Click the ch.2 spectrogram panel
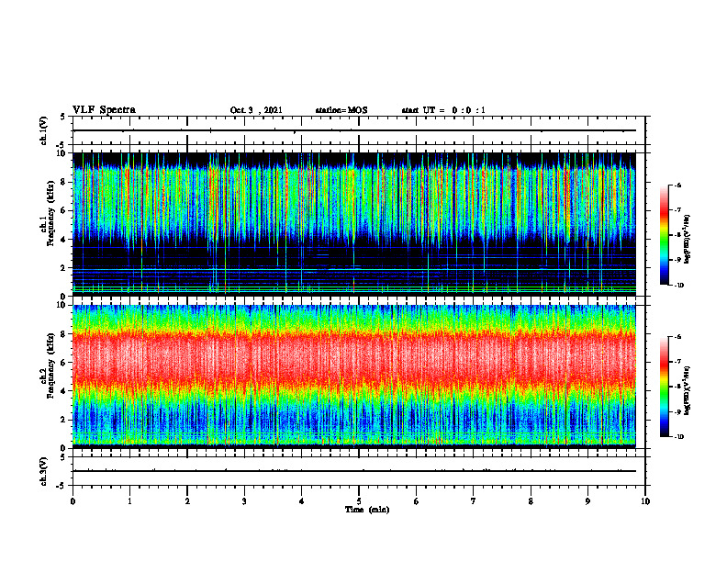The height and width of the screenshot is (562, 727). tap(354, 377)
